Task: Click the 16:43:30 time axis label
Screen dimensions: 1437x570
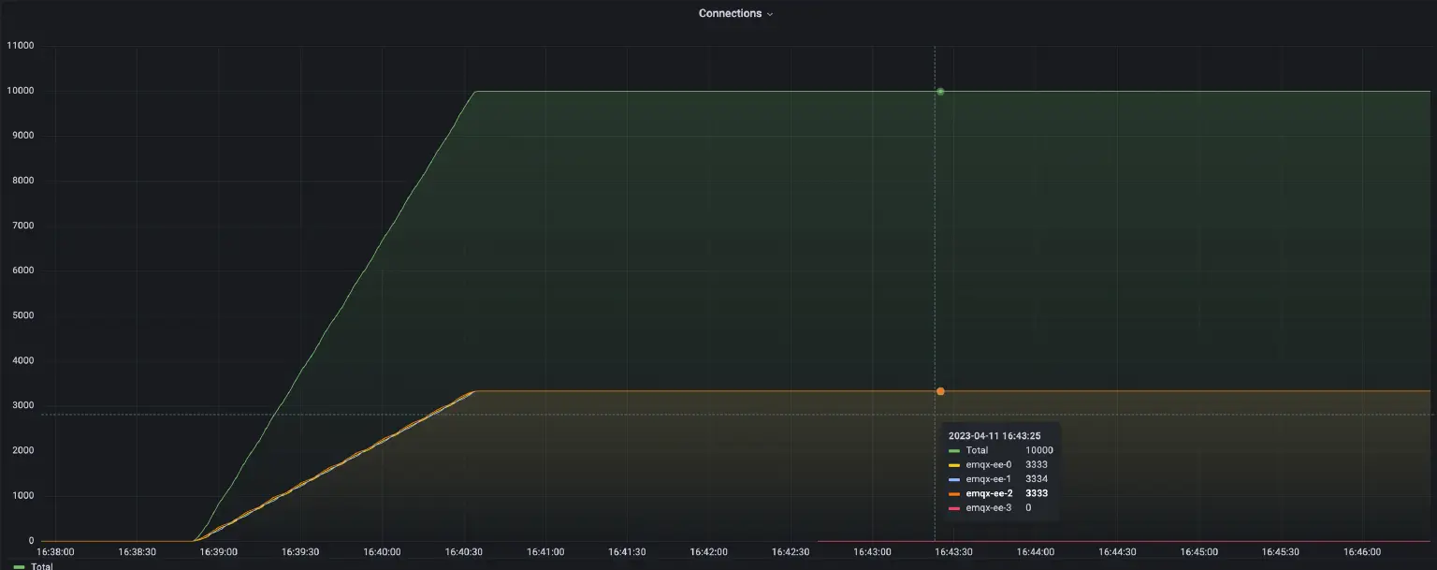Action: tap(953, 551)
